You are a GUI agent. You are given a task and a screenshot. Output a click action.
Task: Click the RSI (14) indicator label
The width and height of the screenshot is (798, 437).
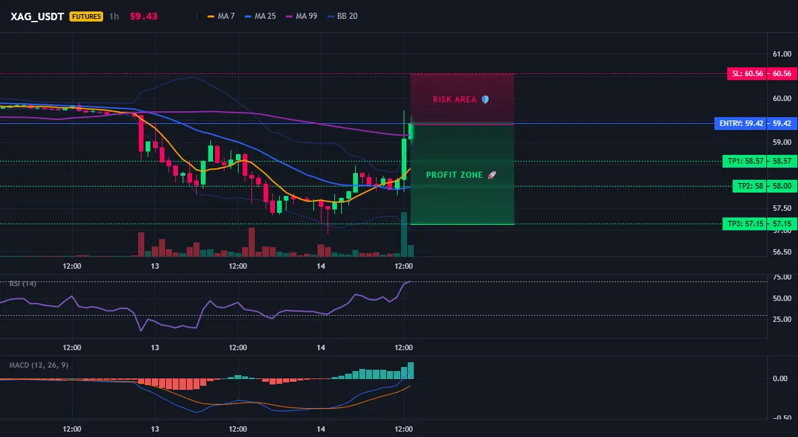pyautogui.click(x=23, y=284)
